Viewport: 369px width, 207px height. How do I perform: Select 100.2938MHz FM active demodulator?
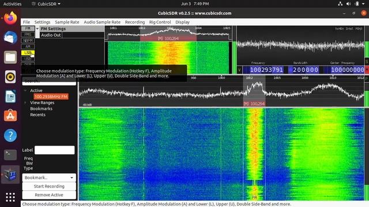point(51,97)
